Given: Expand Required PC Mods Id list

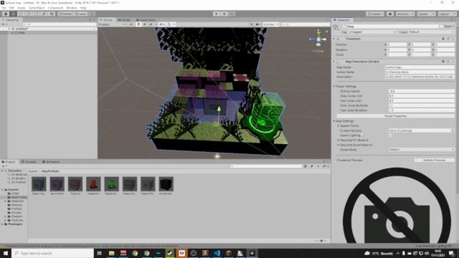Looking at the screenshot, I should pos(339,140).
